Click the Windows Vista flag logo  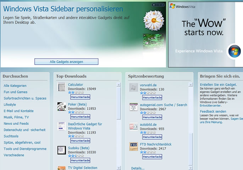coord(172,6)
